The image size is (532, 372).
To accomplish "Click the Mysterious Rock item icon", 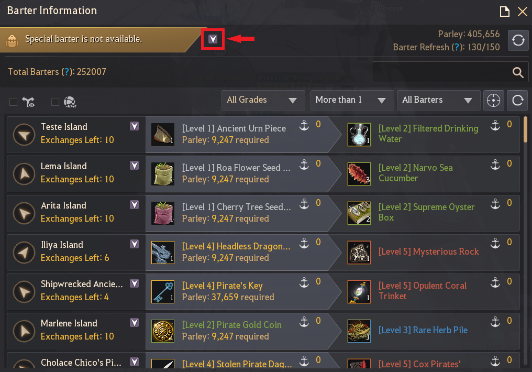I will click(x=359, y=253).
